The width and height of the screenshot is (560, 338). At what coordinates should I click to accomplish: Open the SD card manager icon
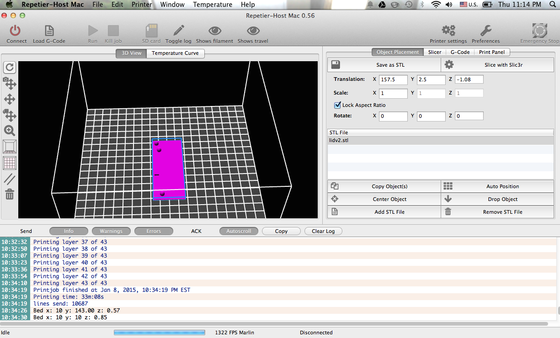(x=151, y=31)
